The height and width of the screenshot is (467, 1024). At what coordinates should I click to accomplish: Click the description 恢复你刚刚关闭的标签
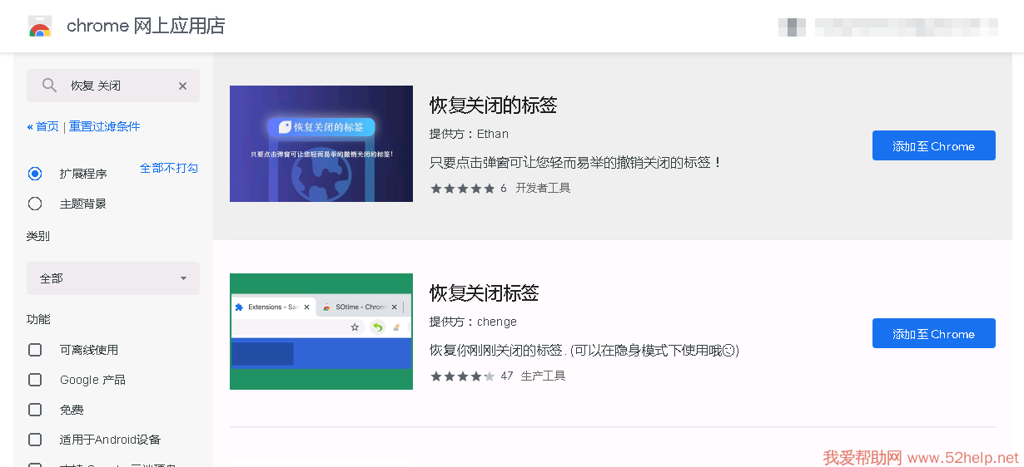pos(584,350)
